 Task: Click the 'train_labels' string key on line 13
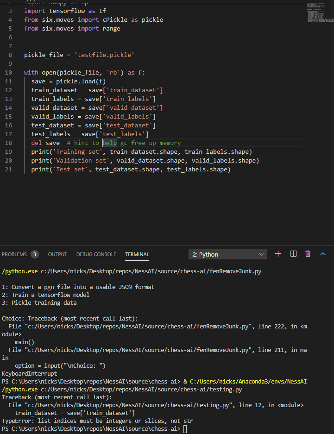coord(127,99)
